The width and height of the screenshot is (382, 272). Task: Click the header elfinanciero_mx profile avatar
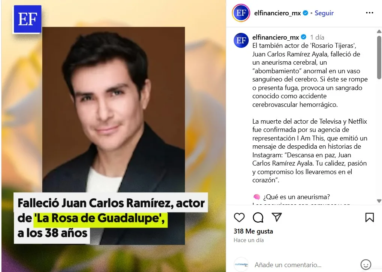[x=241, y=13]
